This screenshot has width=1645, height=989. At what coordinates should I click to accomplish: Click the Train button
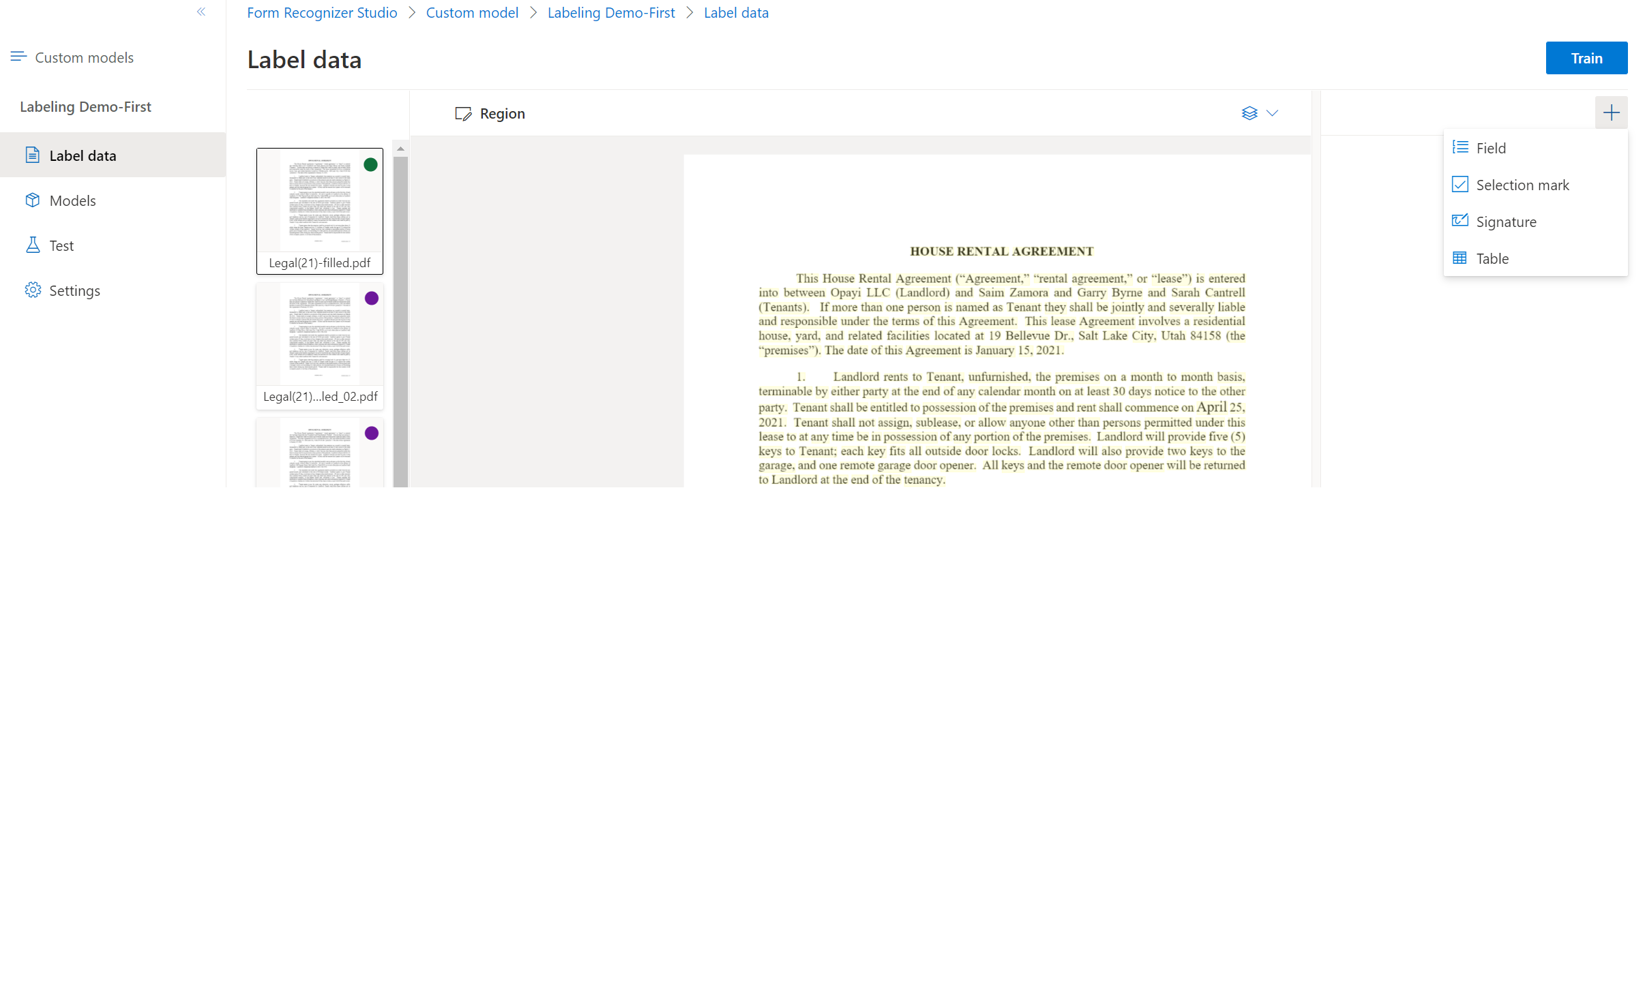pyautogui.click(x=1586, y=57)
